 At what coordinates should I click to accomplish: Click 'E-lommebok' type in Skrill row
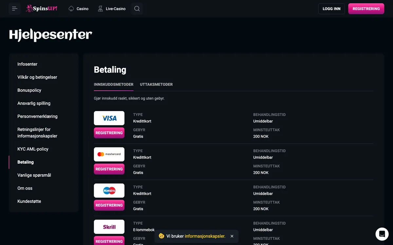[144, 230]
